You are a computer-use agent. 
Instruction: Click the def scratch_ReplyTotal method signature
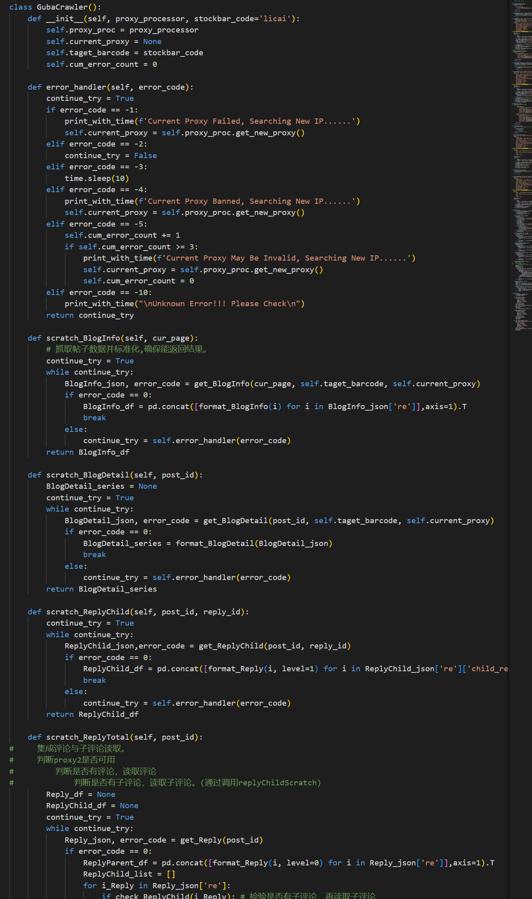(x=115, y=737)
